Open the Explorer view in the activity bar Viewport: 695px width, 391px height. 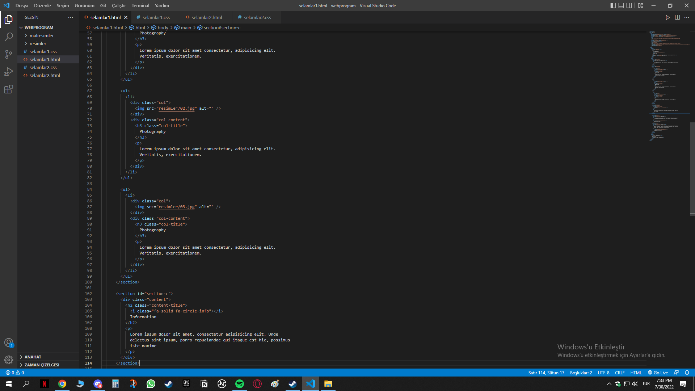[9, 20]
